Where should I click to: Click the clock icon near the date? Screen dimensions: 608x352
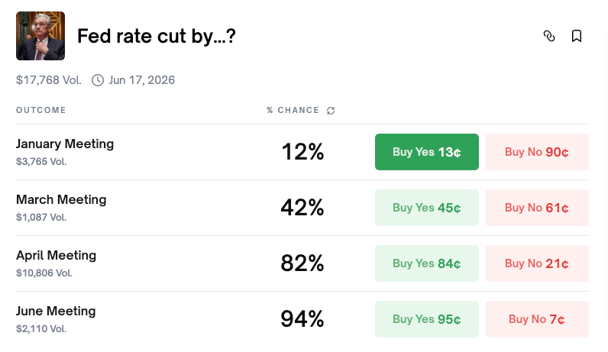(98, 80)
